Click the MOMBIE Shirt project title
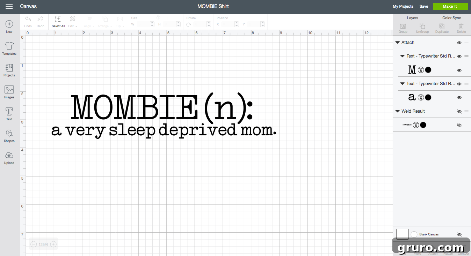This screenshot has width=471, height=256. tap(213, 6)
